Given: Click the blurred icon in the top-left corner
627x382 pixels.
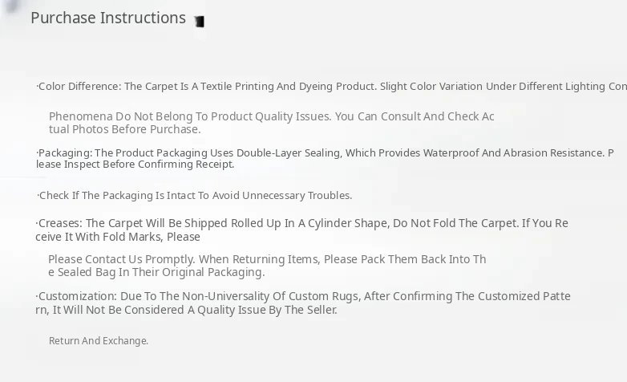Looking at the screenshot, I should point(10,6).
